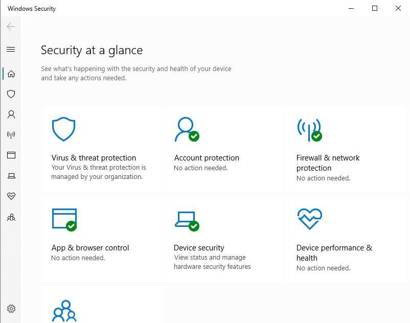Open the Virus & threat protection tile
Image resolution: width=410 pixels, height=323 pixels.
tap(101, 149)
